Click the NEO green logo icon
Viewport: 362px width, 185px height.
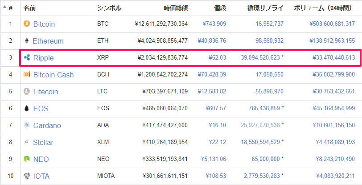tap(27, 159)
